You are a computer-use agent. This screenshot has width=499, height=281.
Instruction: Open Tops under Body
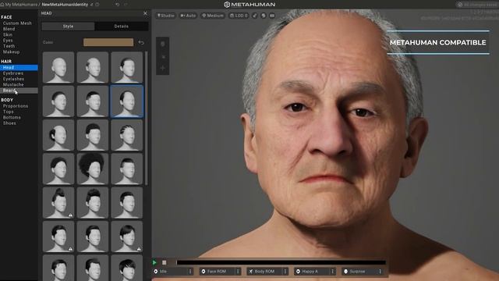9,112
